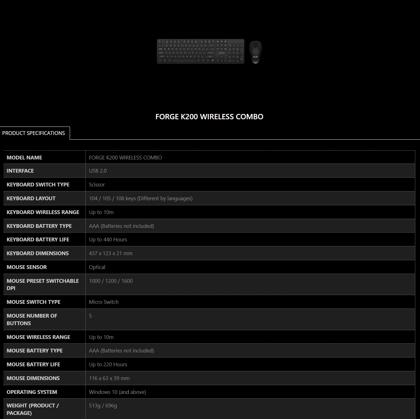This screenshot has height=419, width=420.
Task: Select the 'Windows 10 (and above)' value
Action: click(x=117, y=392)
